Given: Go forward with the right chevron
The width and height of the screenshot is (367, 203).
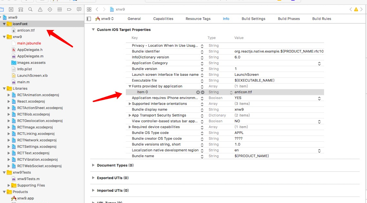Looking at the screenshot, I should pos(104,10).
